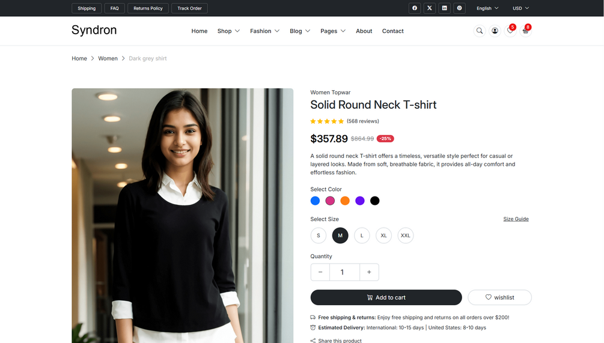Open the Size Guide link

click(x=516, y=219)
